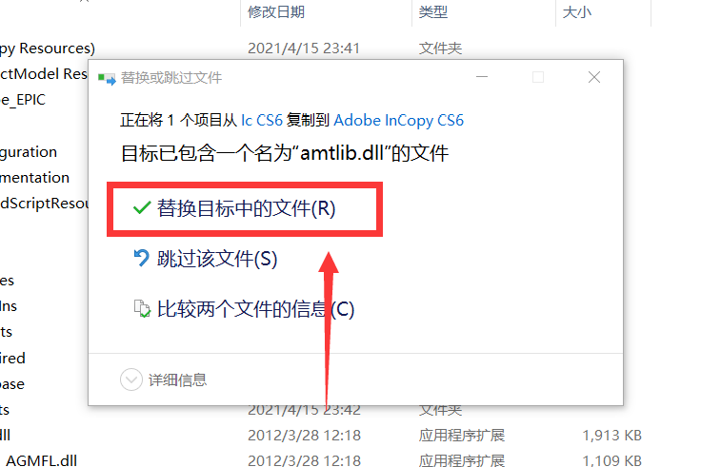Close the replace or skip dialog
Screen dimensions: 701x467
pos(594,77)
